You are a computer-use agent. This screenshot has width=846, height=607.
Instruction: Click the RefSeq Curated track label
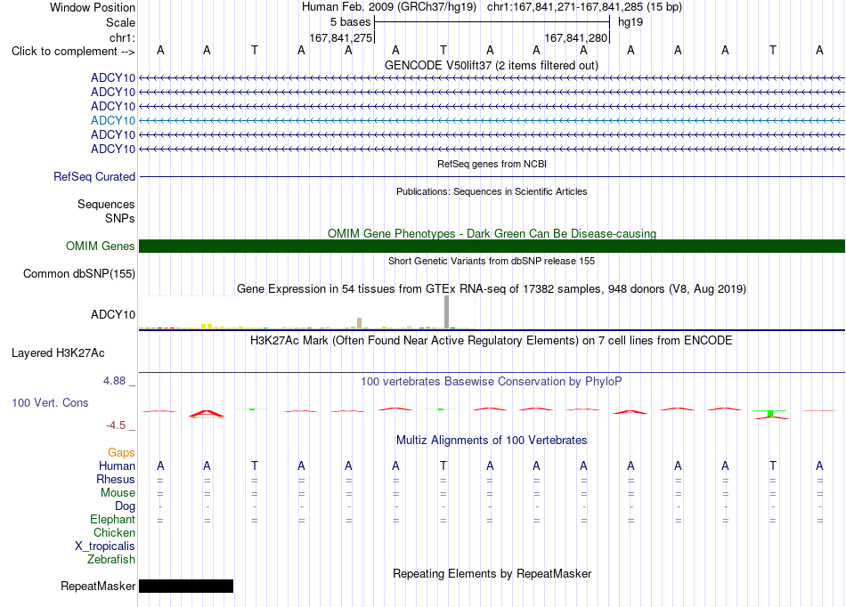[x=94, y=177]
